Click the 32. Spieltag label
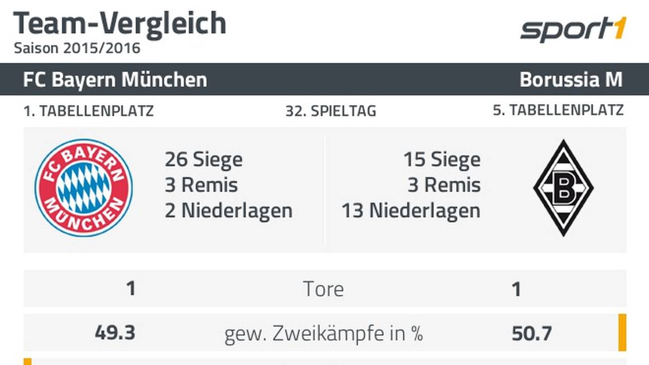Screen dimensions: 649x365 [x=331, y=111]
